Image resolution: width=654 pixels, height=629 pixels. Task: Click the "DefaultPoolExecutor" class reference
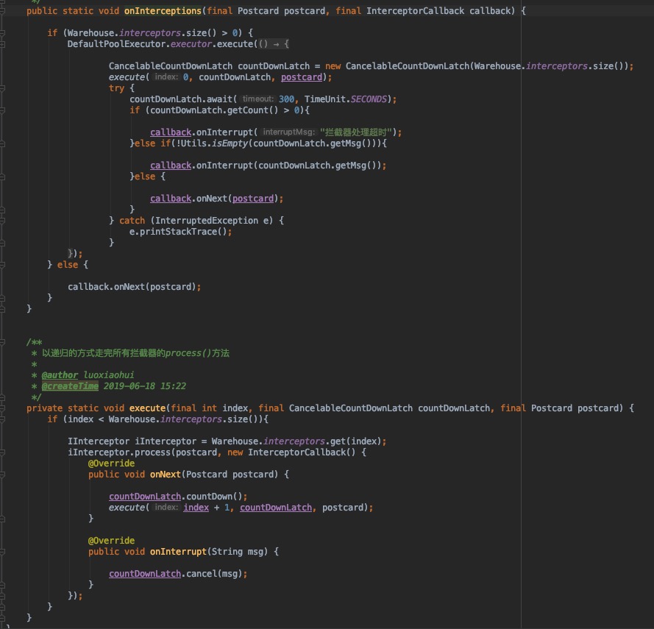pos(116,44)
